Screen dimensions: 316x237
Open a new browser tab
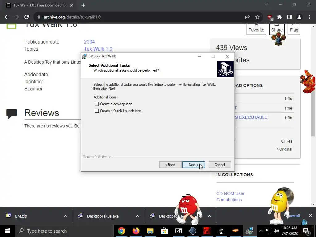coord(83,5)
